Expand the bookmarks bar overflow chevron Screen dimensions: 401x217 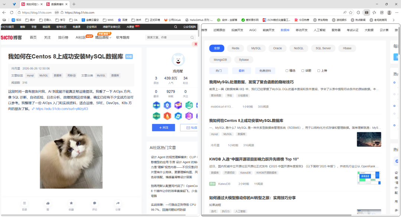[x=394, y=20]
